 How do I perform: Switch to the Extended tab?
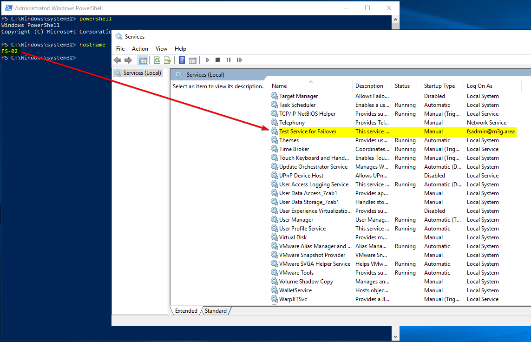point(186,311)
